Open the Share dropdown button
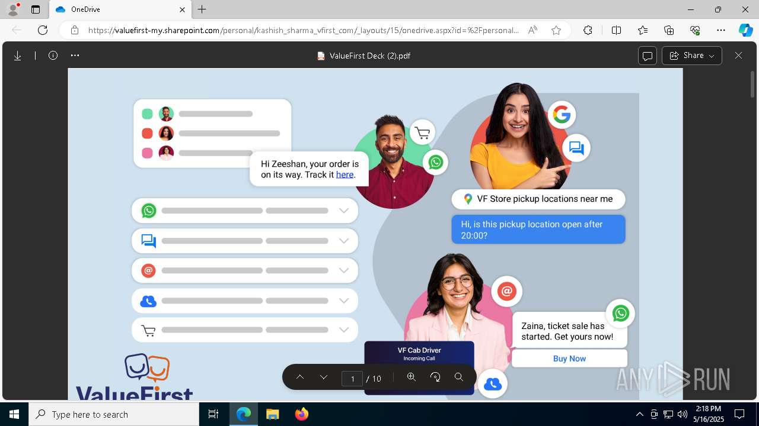 (x=692, y=56)
